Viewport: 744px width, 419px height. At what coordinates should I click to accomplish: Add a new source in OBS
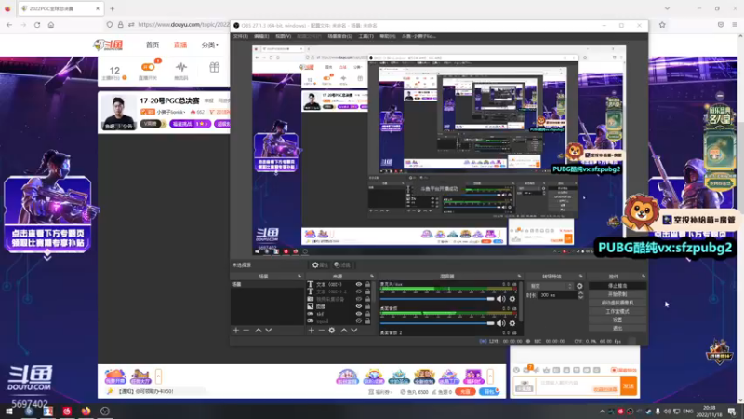pyautogui.click(x=312, y=331)
